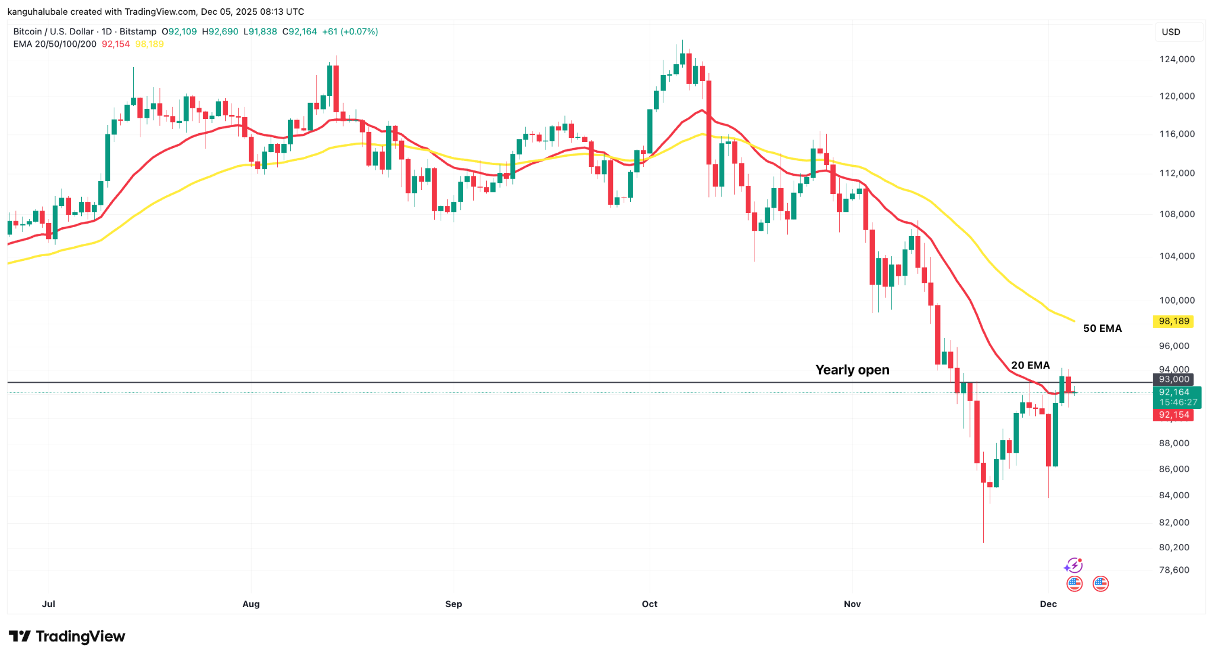Click the Aug label on the time axis
Image resolution: width=1213 pixels, height=658 pixels.
coord(251,604)
